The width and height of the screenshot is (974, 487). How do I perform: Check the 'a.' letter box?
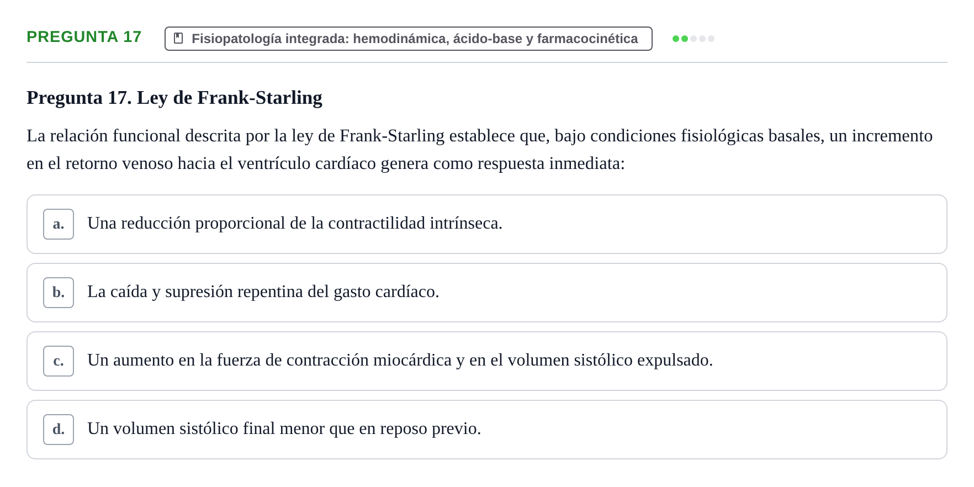point(59,224)
